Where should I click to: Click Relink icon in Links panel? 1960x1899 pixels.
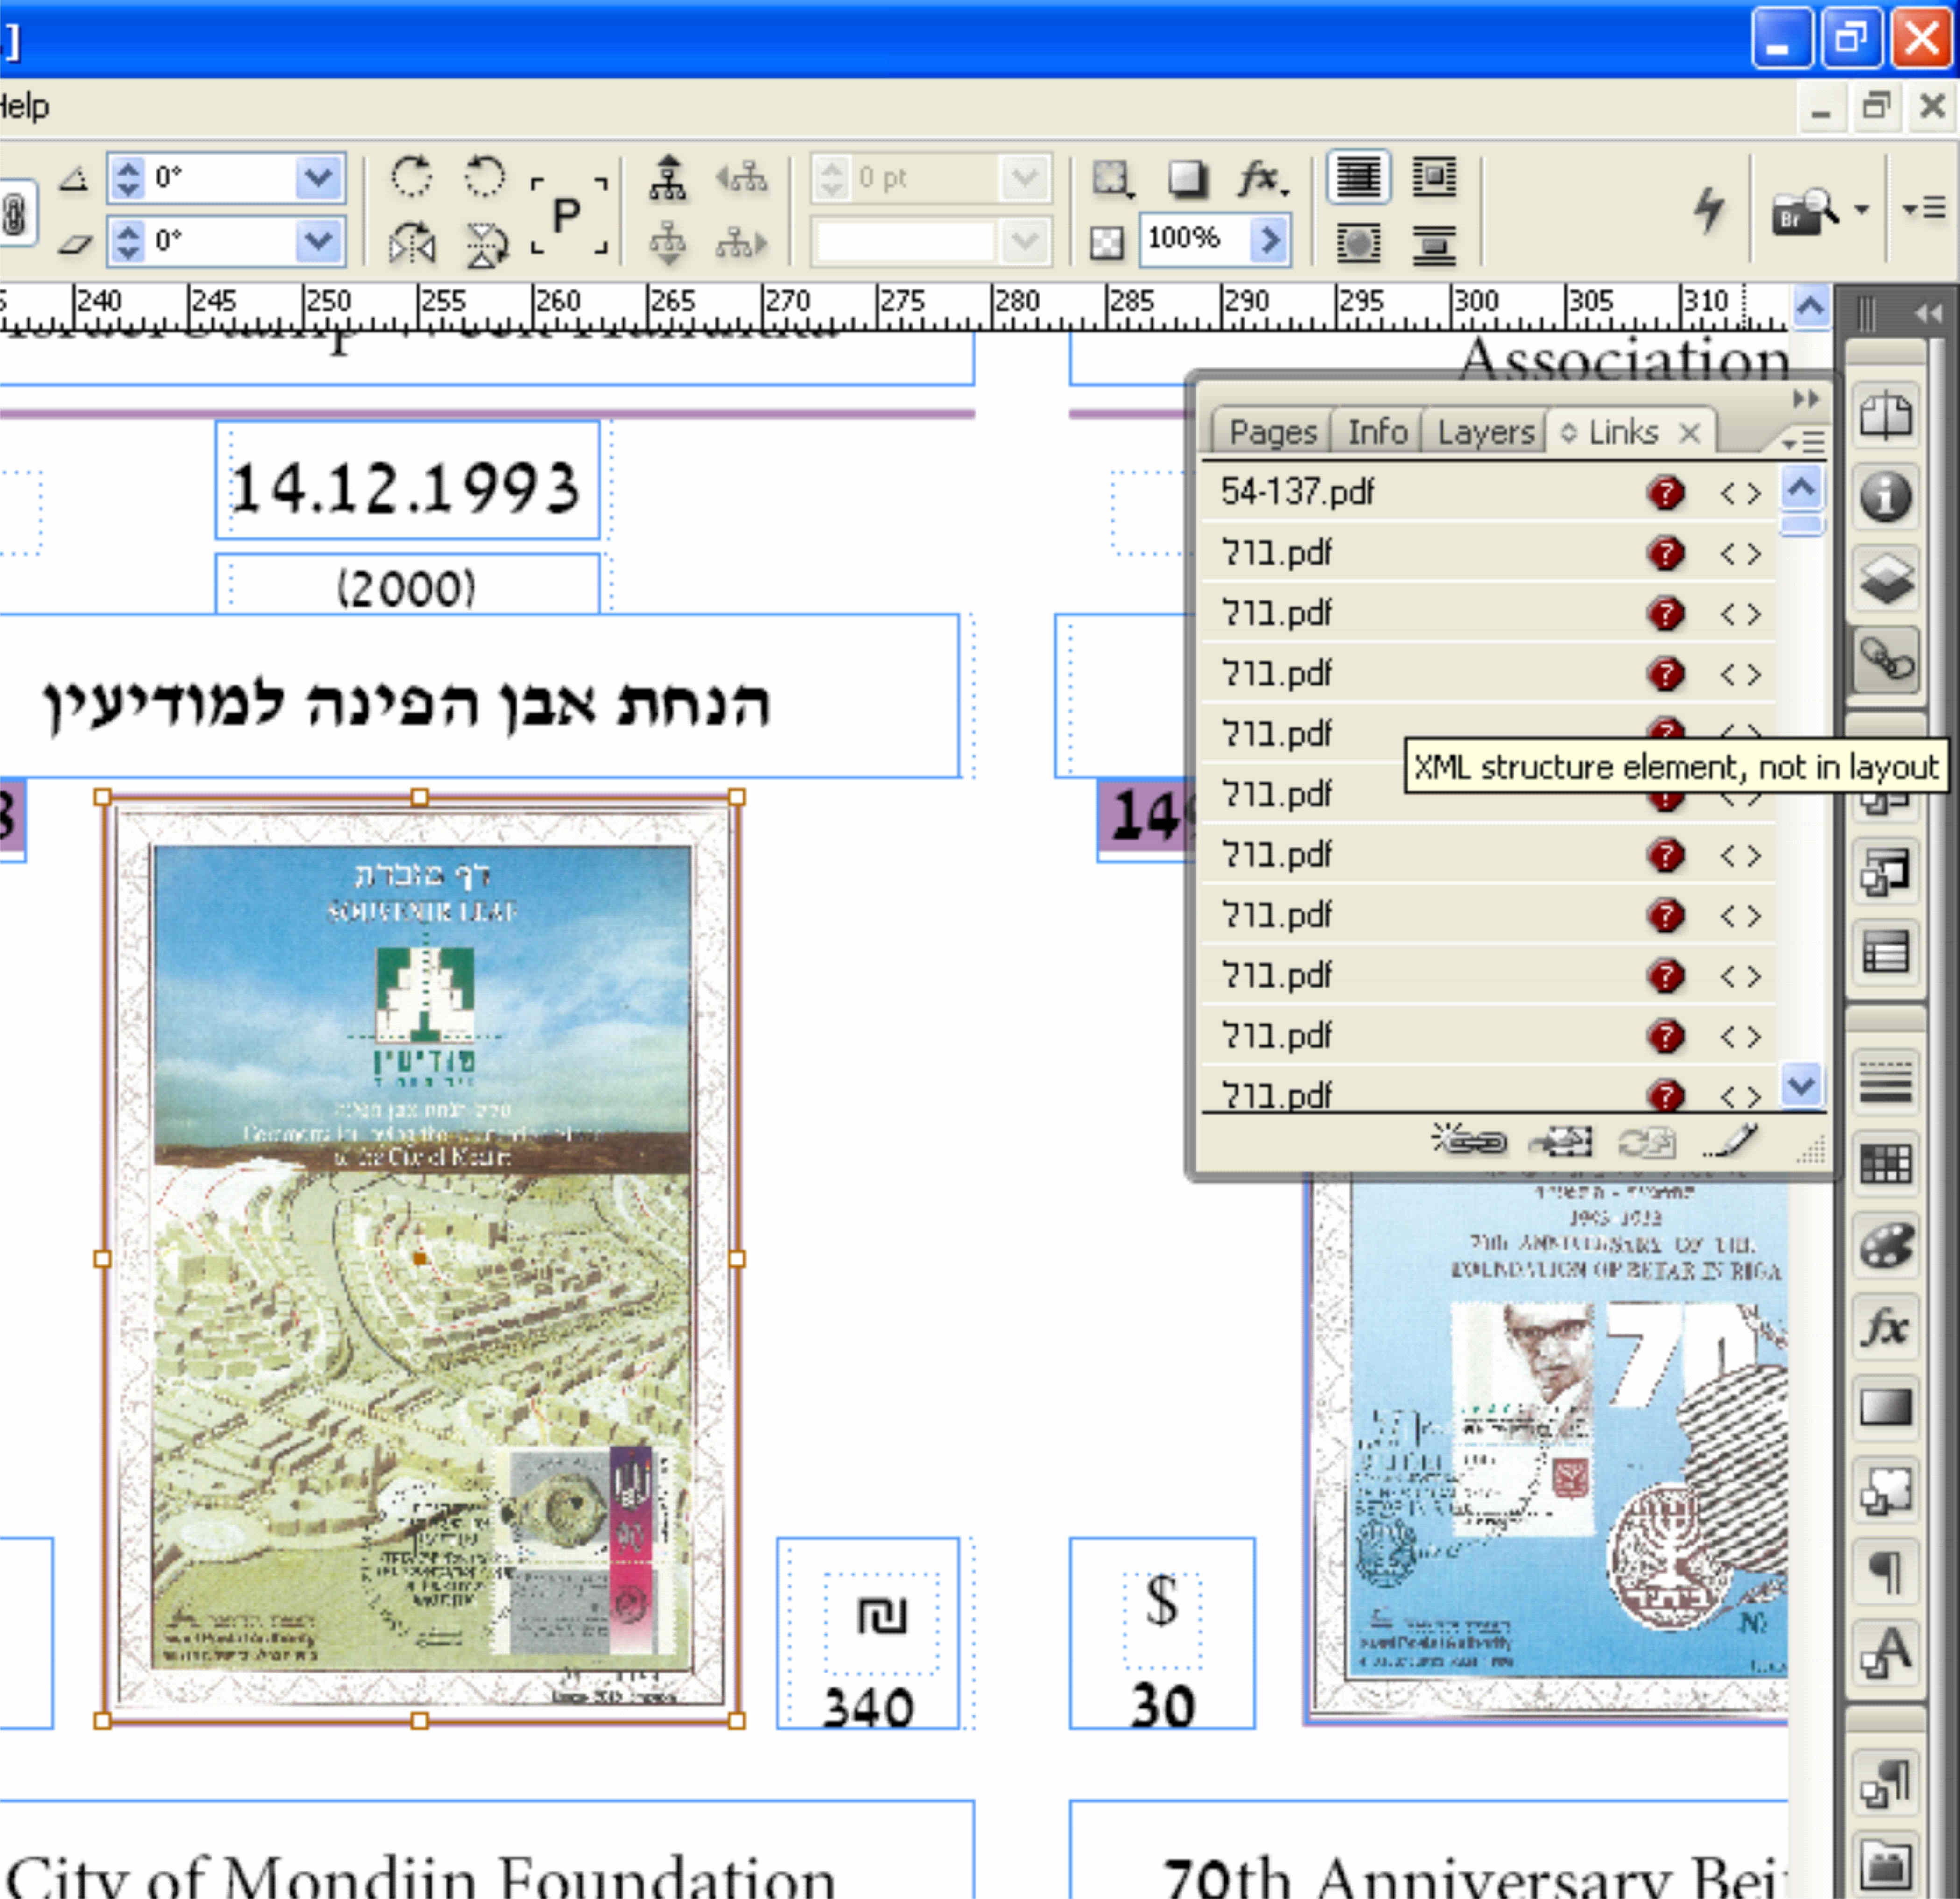tap(1469, 1141)
